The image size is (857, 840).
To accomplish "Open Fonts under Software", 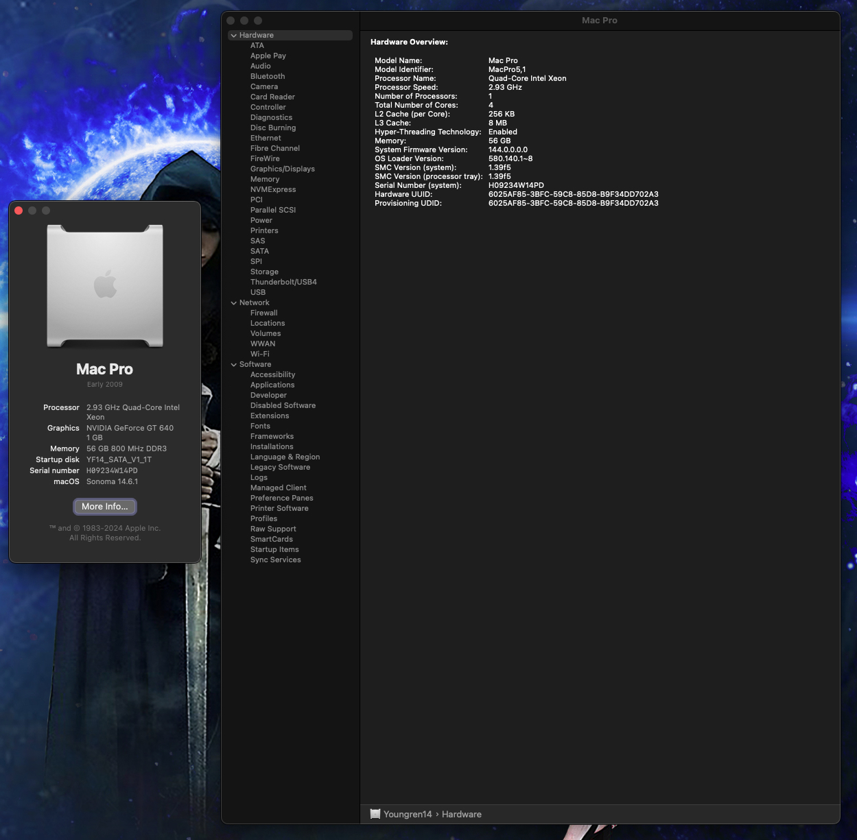I will pos(260,426).
